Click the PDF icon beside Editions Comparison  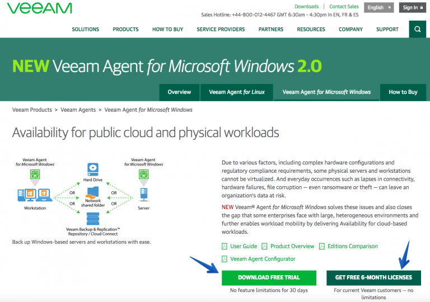322,246
